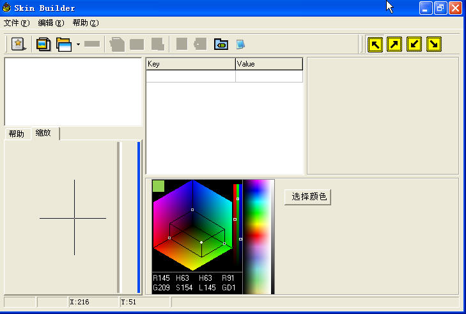Minimize the Skin Builder window
This screenshot has width=466, height=314.
point(426,8)
